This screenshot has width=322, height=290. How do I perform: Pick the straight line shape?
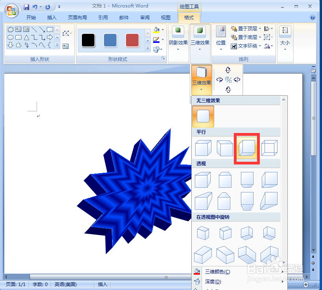pyautogui.click(x=34, y=30)
